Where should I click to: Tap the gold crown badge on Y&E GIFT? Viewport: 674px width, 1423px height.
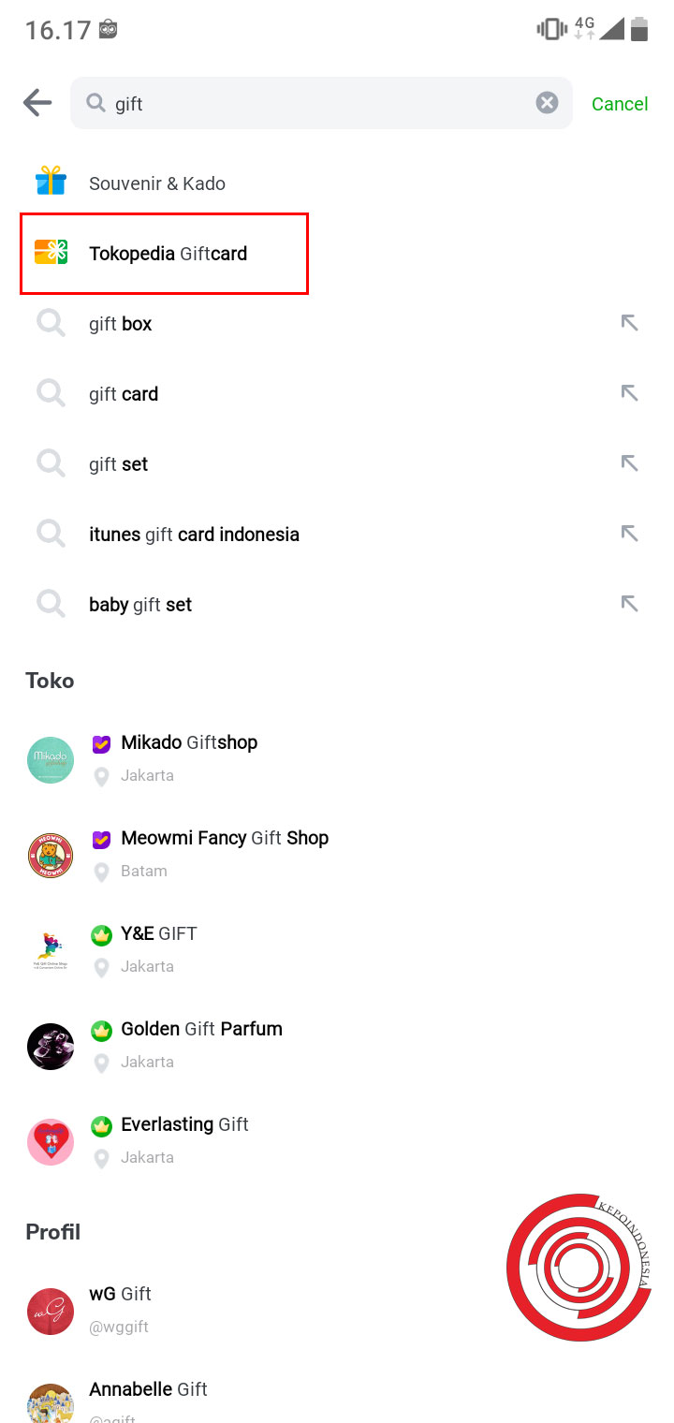[101, 933]
